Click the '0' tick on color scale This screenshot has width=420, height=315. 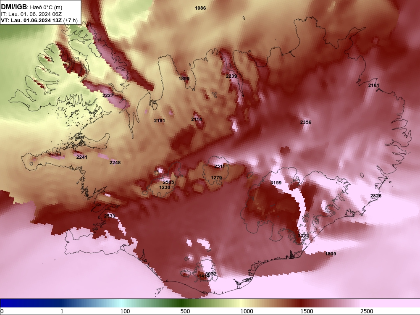click(x=3, y=311)
